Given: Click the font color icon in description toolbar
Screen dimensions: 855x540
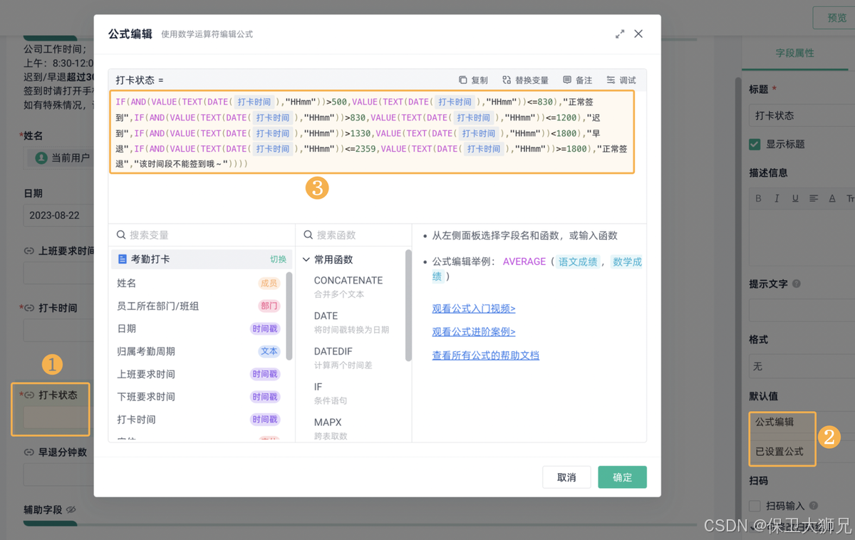Looking at the screenshot, I should (x=832, y=198).
